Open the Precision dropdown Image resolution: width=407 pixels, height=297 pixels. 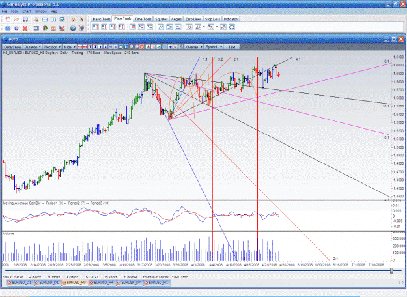pyautogui.click(x=52, y=47)
